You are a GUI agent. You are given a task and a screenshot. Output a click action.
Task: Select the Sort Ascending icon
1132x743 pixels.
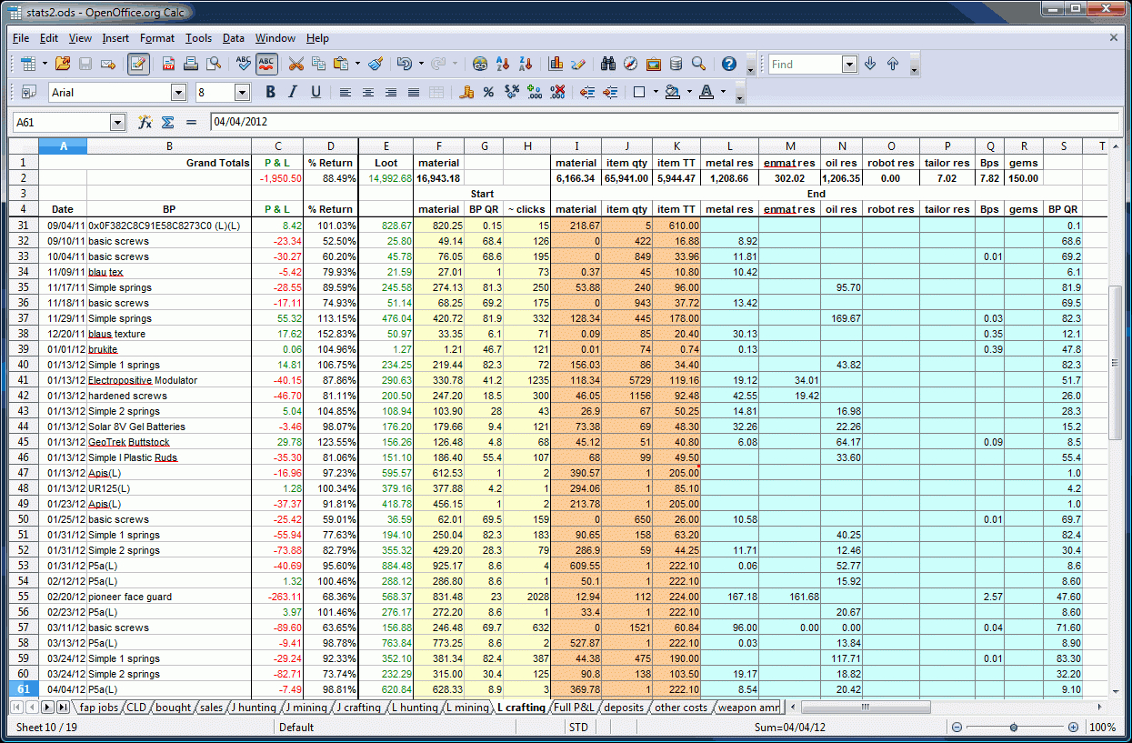click(x=503, y=64)
